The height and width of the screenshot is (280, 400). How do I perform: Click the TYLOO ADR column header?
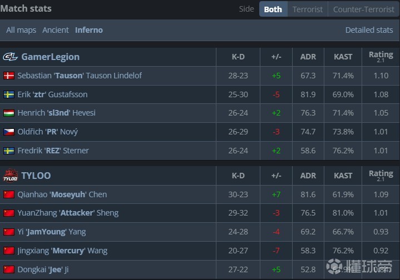pyautogui.click(x=308, y=176)
